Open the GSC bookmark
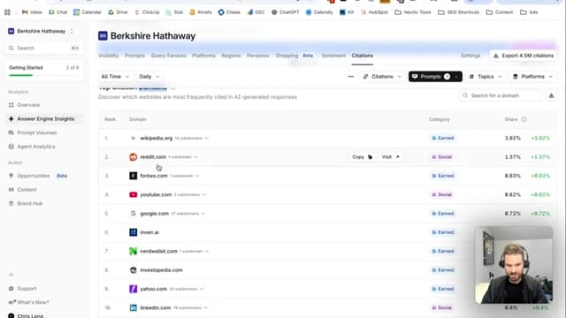The image size is (566, 318). coord(256,12)
